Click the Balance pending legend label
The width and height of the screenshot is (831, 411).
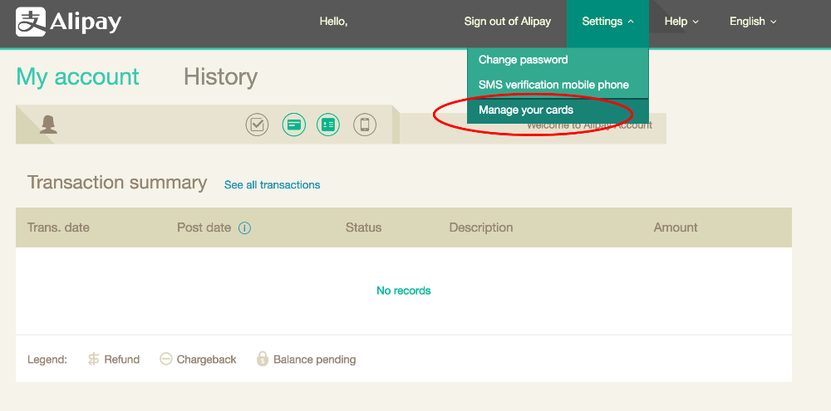pyautogui.click(x=314, y=360)
